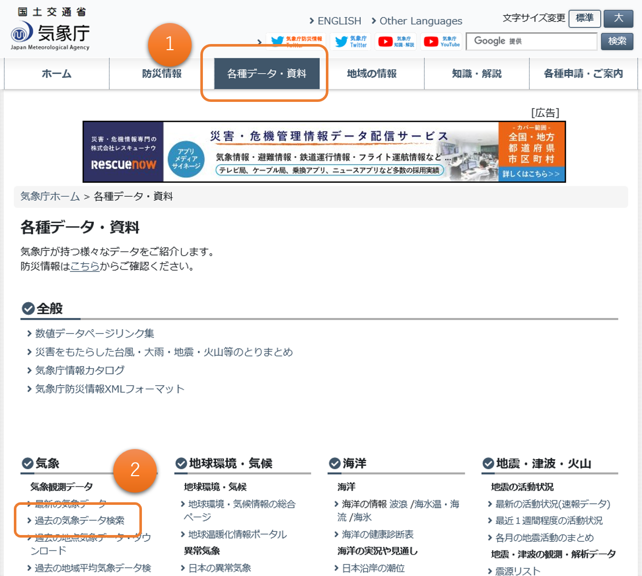This screenshot has height=576, width=642.
Task: Click the check icon beside 全般 heading
Action: click(28, 309)
